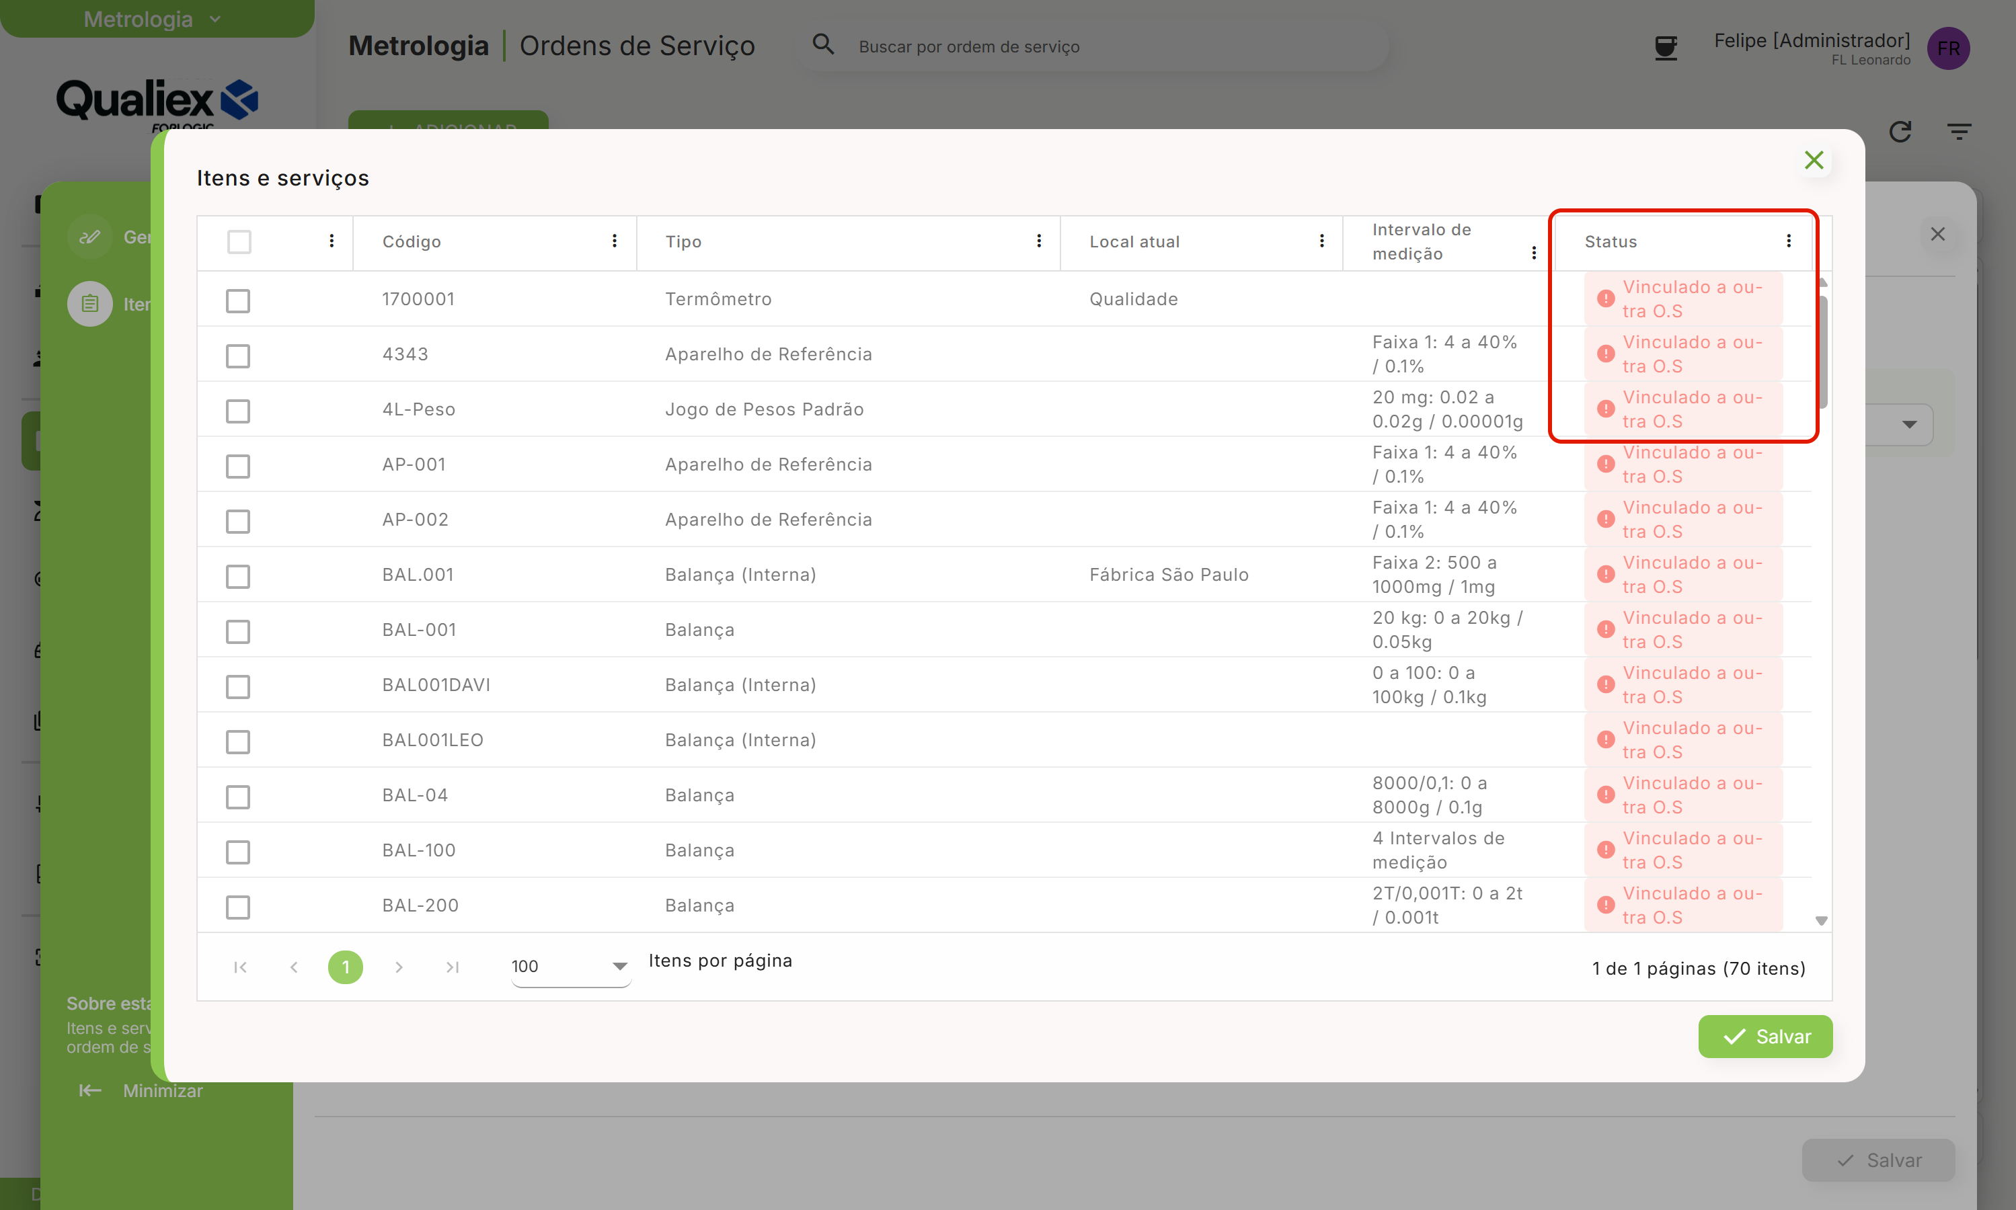
Task: Click the search magnifier icon
Action: tap(824, 44)
